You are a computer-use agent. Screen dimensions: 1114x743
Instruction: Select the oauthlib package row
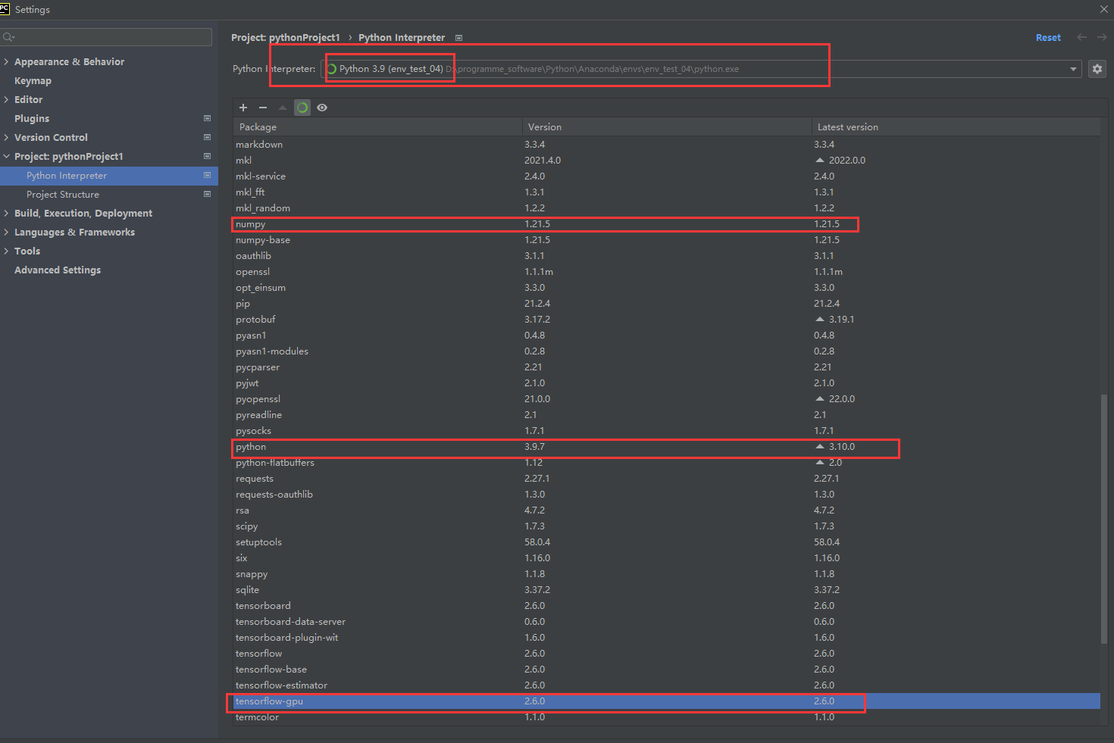pyautogui.click(x=667, y=255)
